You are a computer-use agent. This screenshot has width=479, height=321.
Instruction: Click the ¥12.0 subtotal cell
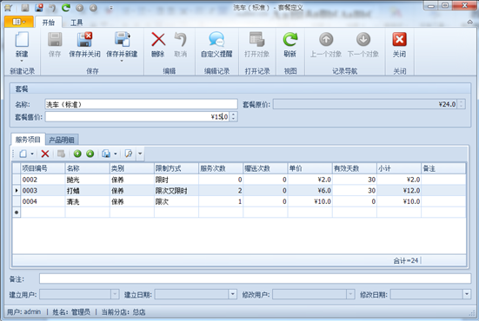tap(399, 191)
